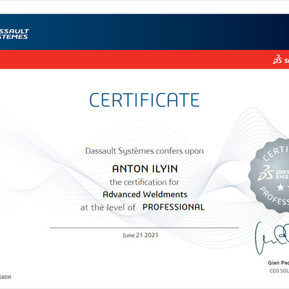Click the date June 21 2021

pos(140,236)
